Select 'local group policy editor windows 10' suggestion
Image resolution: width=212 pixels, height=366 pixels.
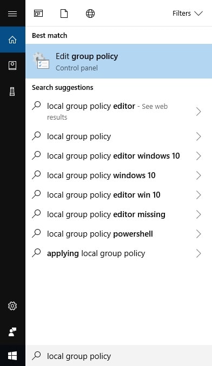point(119,156)
